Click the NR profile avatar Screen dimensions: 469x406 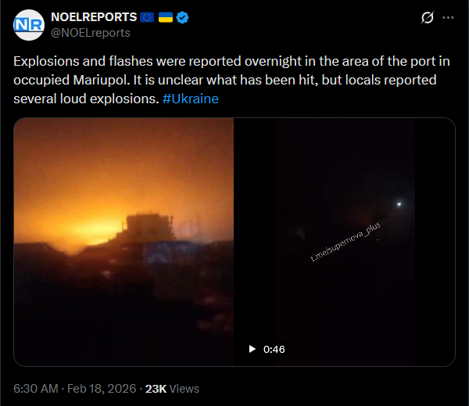click(29, 25)
